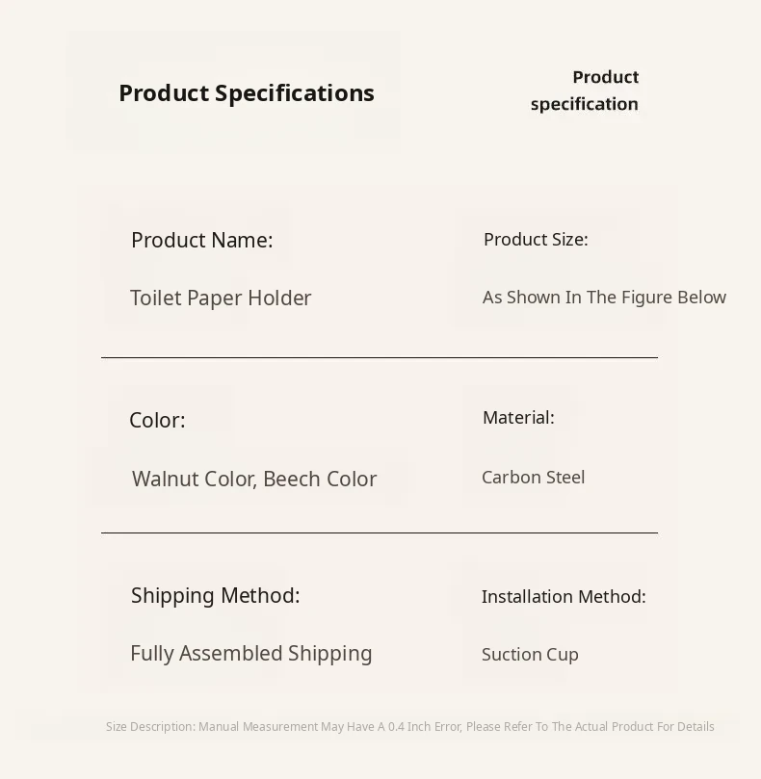Select the 'Shipping Method:' label
761x779 pixels.
(215, 596)
